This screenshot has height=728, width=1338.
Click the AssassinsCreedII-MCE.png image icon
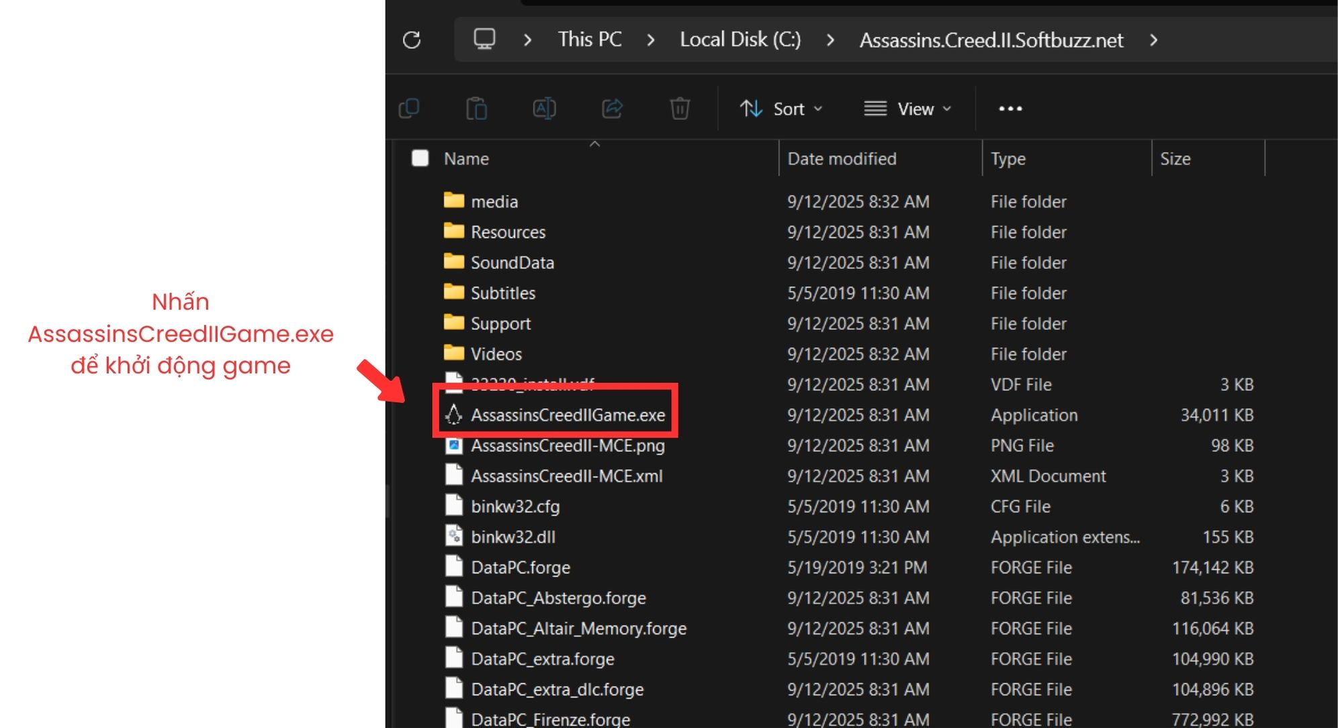tap(454, 445)
